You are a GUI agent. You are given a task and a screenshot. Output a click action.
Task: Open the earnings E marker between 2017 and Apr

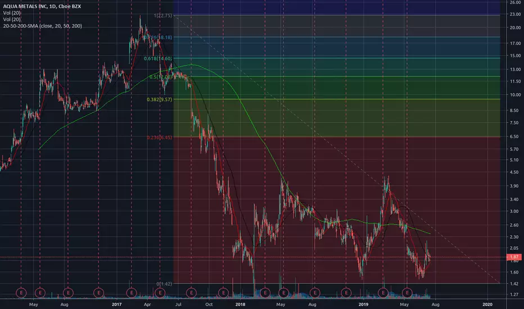132,293
